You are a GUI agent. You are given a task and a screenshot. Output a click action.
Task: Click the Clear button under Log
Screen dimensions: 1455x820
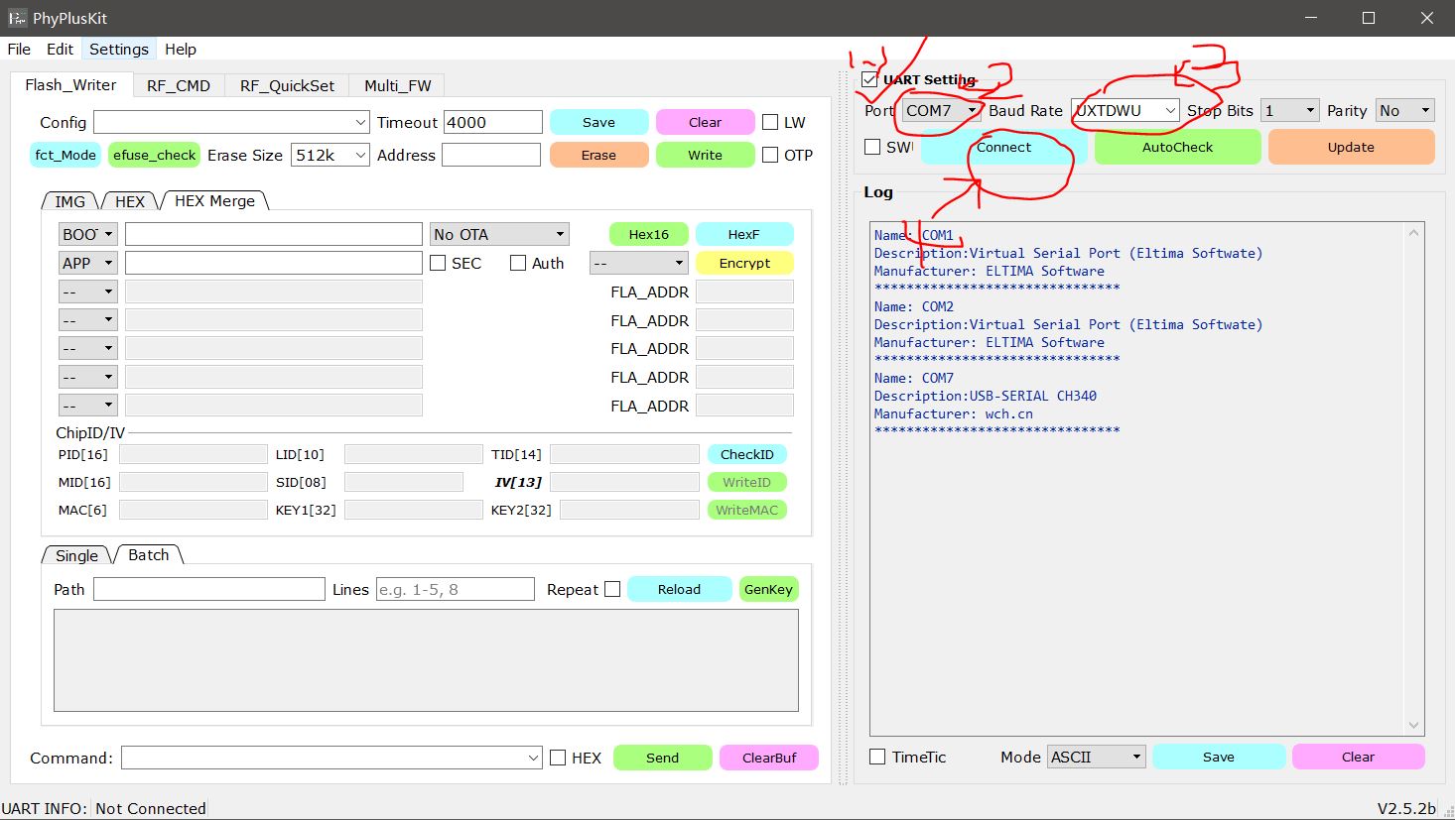click(x=1359, y=757)
